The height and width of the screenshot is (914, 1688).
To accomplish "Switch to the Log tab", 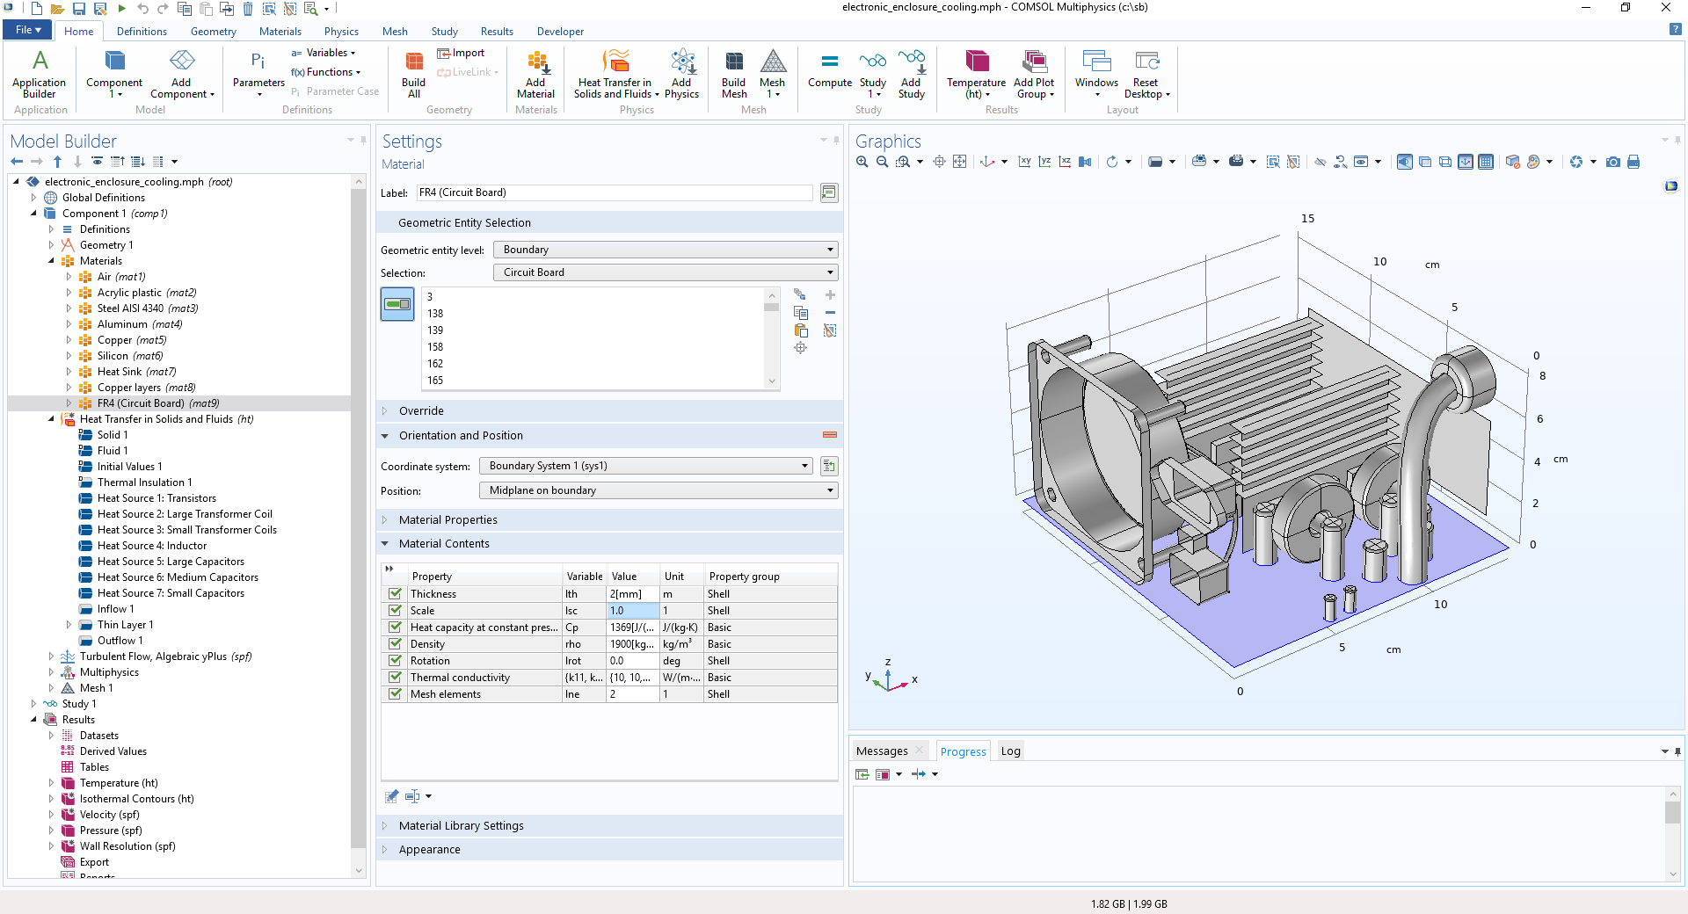I will click(x=1010, y=751).
